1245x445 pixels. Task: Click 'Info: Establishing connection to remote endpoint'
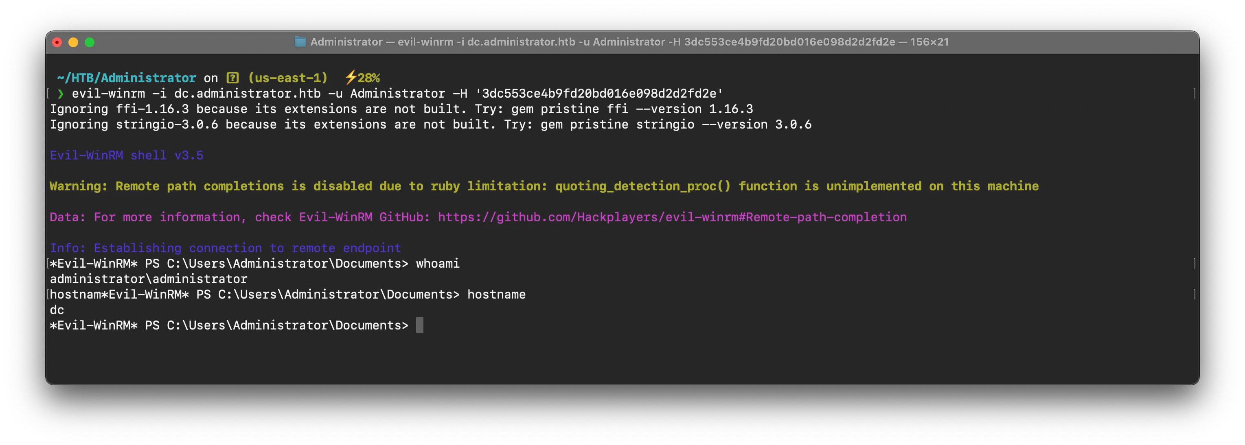point(225,248)
